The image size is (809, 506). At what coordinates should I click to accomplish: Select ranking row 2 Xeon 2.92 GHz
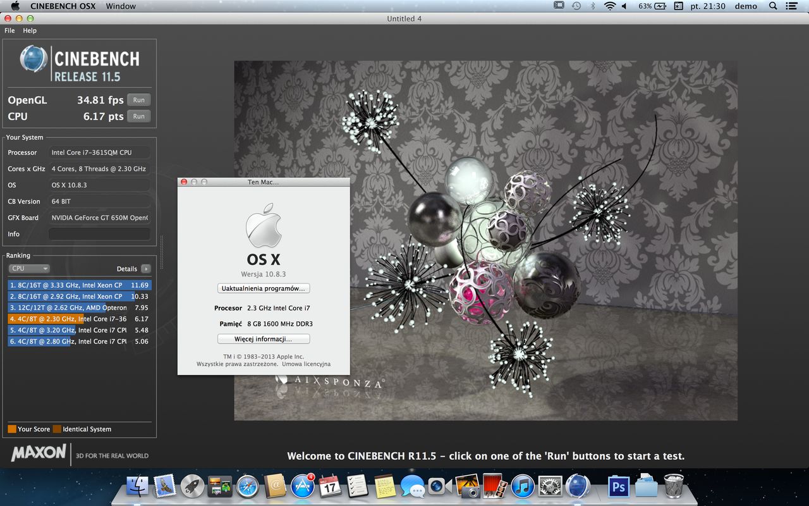(80, 297)
